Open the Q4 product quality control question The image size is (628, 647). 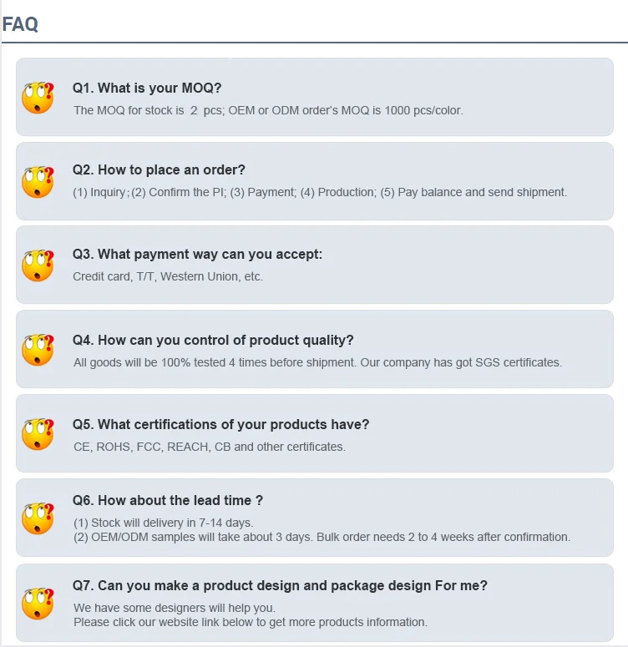[213, 340]
